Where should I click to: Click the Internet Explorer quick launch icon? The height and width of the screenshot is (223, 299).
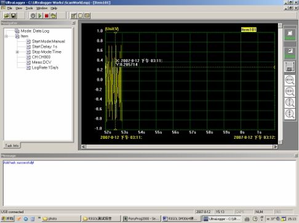(26, 219)
